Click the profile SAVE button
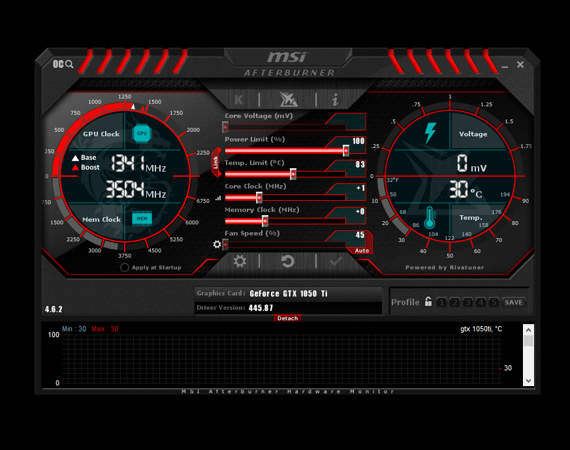570x450 pixels. pyautogui.click(x=514, y=302)
